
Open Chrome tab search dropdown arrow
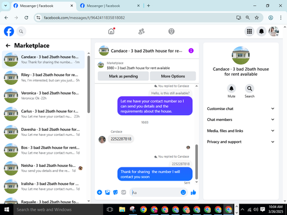(6, 6)
